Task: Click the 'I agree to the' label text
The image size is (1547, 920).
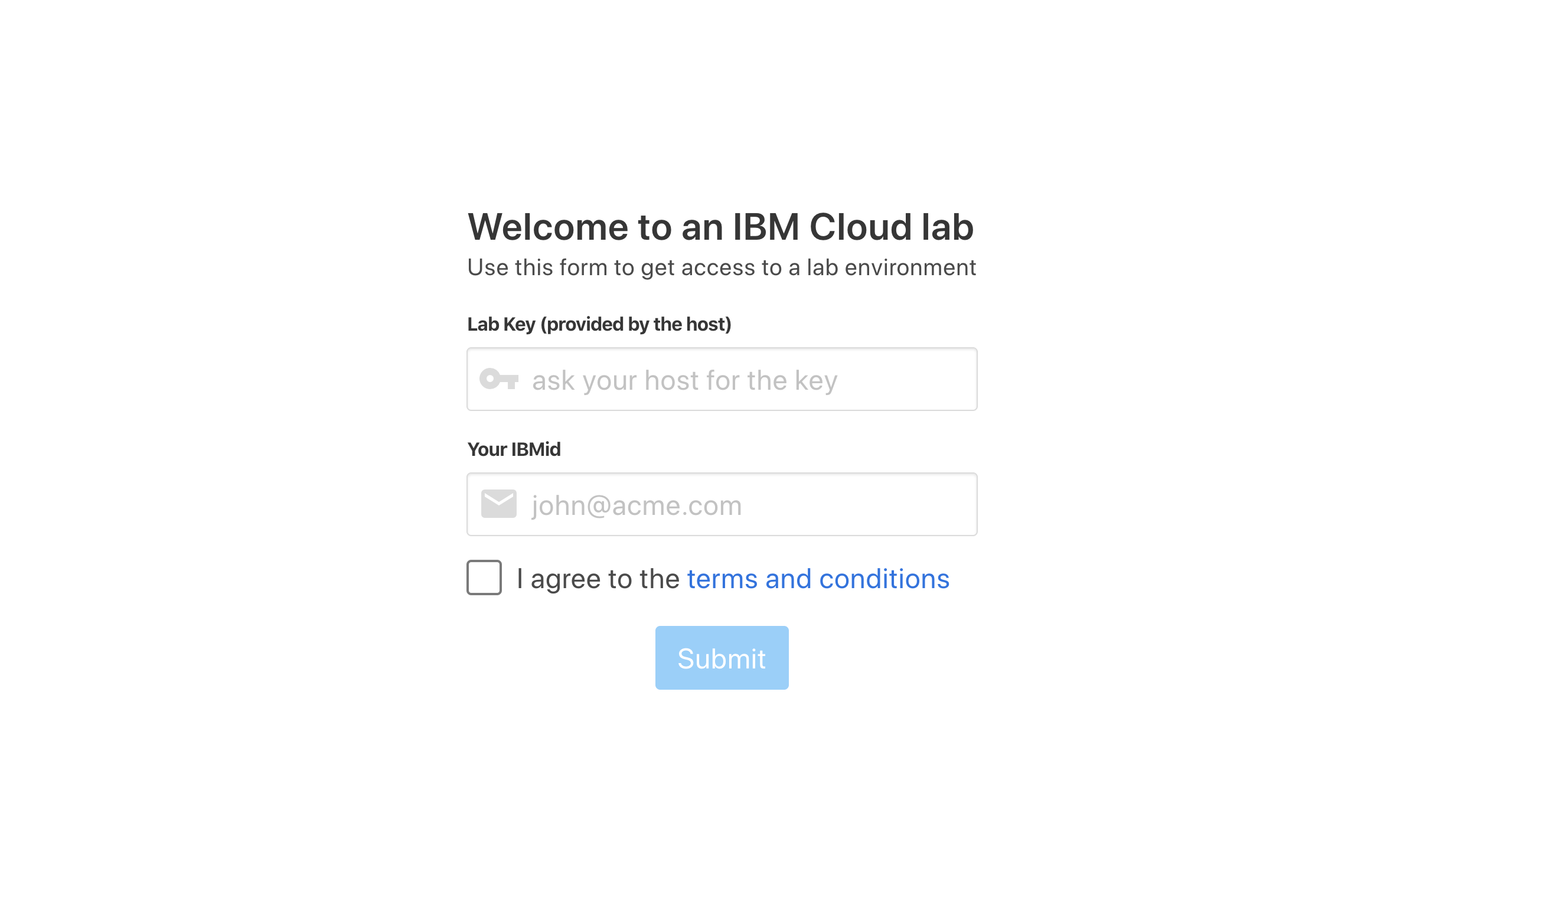Action: click(x=599, y=579)
